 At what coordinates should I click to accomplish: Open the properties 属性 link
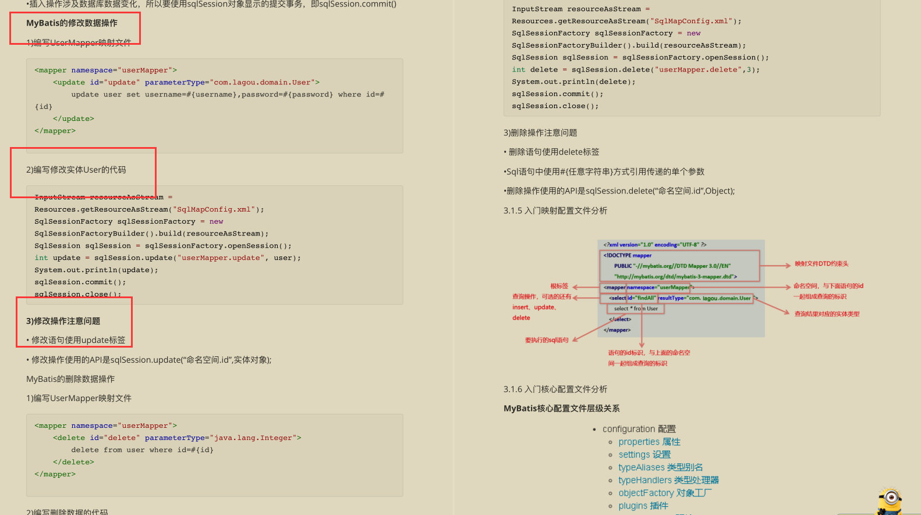tap(649, 442)
